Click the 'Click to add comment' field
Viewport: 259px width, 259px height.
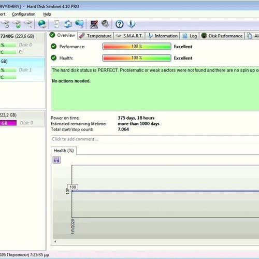[155, 139]
